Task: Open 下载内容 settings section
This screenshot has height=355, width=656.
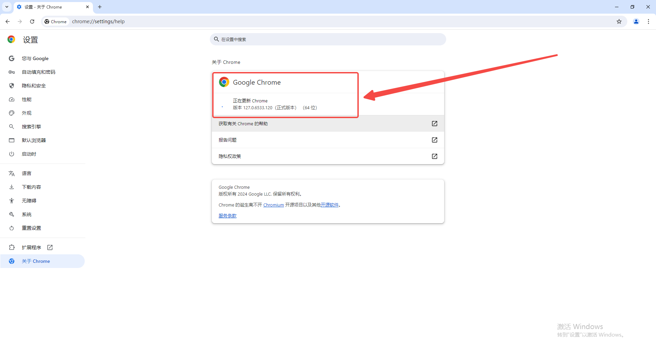Action: (42, 187)
